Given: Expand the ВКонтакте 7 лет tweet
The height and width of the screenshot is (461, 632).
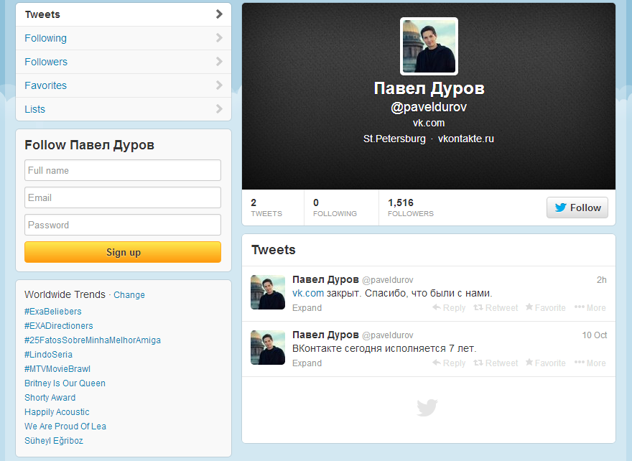Looking at the screenshot, I should tap(307, 363).
